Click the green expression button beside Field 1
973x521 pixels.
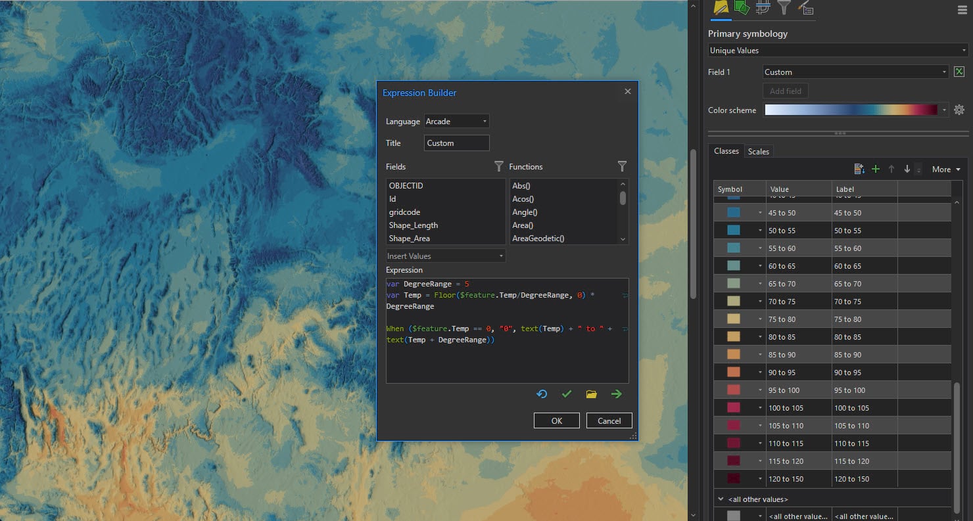[959, 72]
